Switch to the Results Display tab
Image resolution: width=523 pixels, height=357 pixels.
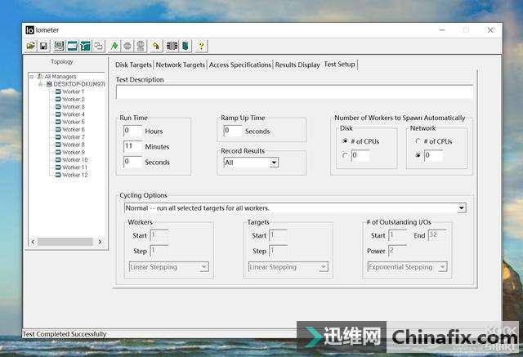[x=297, y=65]
